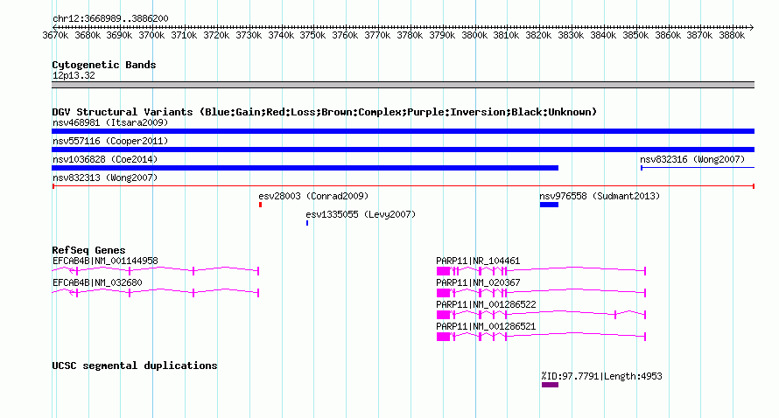Image resolution: width=779 pixels, height=418 pixels.
Task: Click the esv28003 (Conrad2009) red marker
Action: pos(260,205)
